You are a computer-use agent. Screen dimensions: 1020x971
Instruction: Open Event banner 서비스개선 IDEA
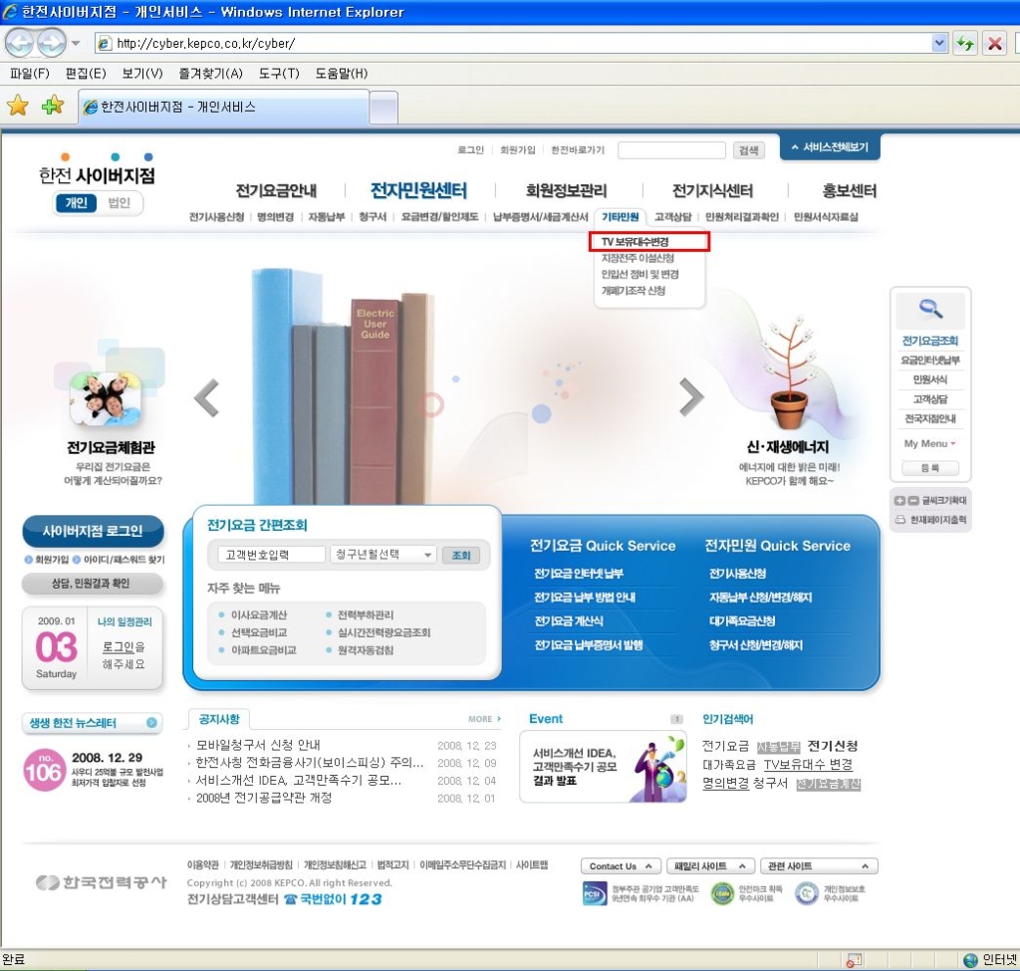point(603,767)
